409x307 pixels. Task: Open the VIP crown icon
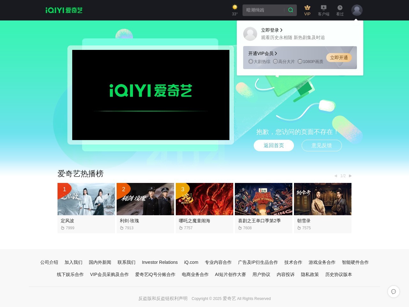point(307,8)
